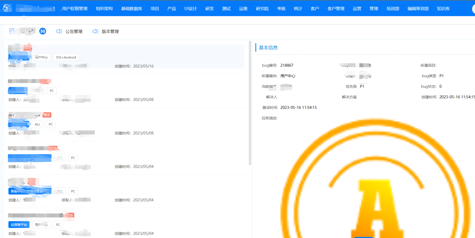Click the 所属模块 value 用户中心
The image size is (475, 238).
(288, 76)
